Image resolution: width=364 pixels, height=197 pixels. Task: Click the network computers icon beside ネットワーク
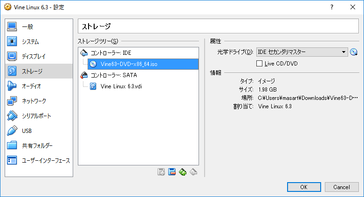[x=12, y=101]
